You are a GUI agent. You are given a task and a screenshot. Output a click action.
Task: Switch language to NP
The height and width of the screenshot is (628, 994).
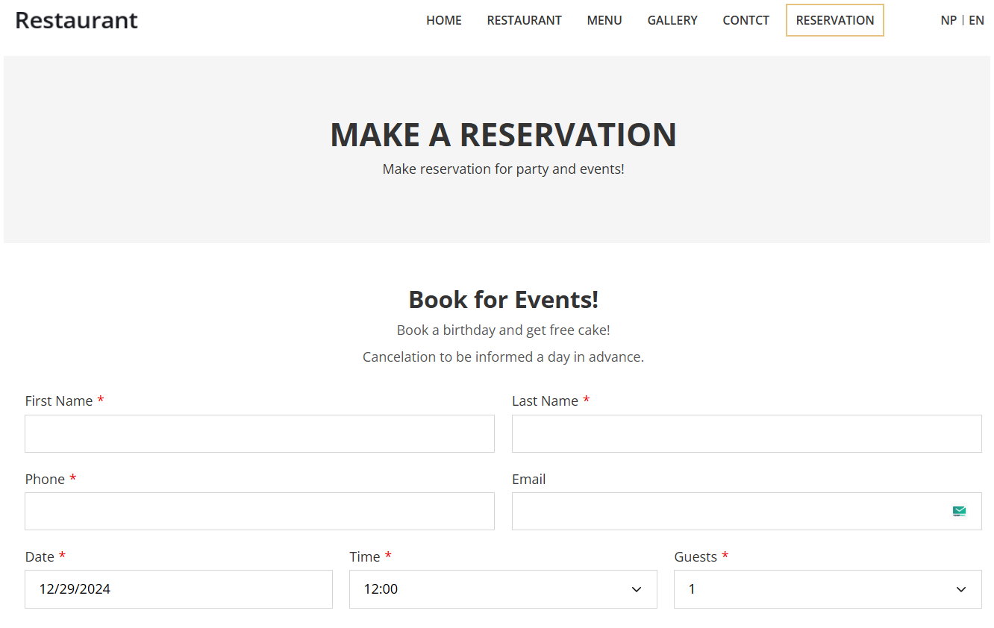pyautogui.click(x=948, y=20)
